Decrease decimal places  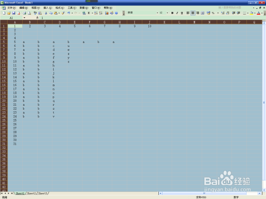coord(228,13)
